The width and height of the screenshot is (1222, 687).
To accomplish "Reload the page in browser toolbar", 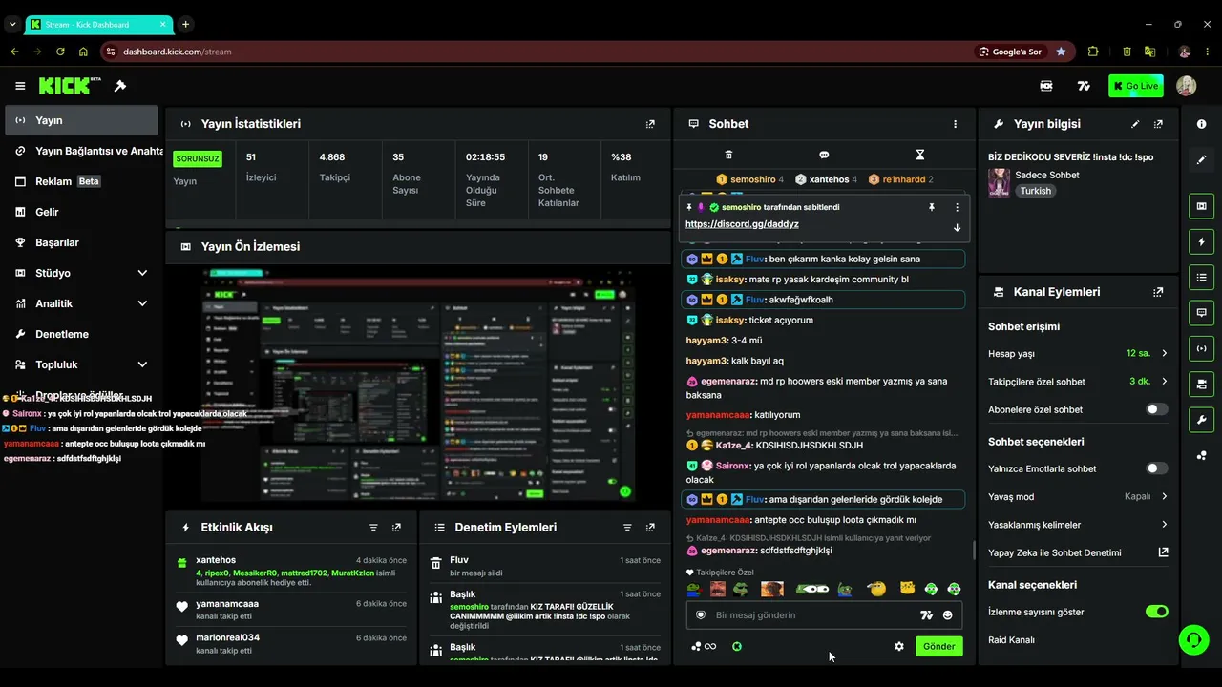I will (x=60, y=52).
